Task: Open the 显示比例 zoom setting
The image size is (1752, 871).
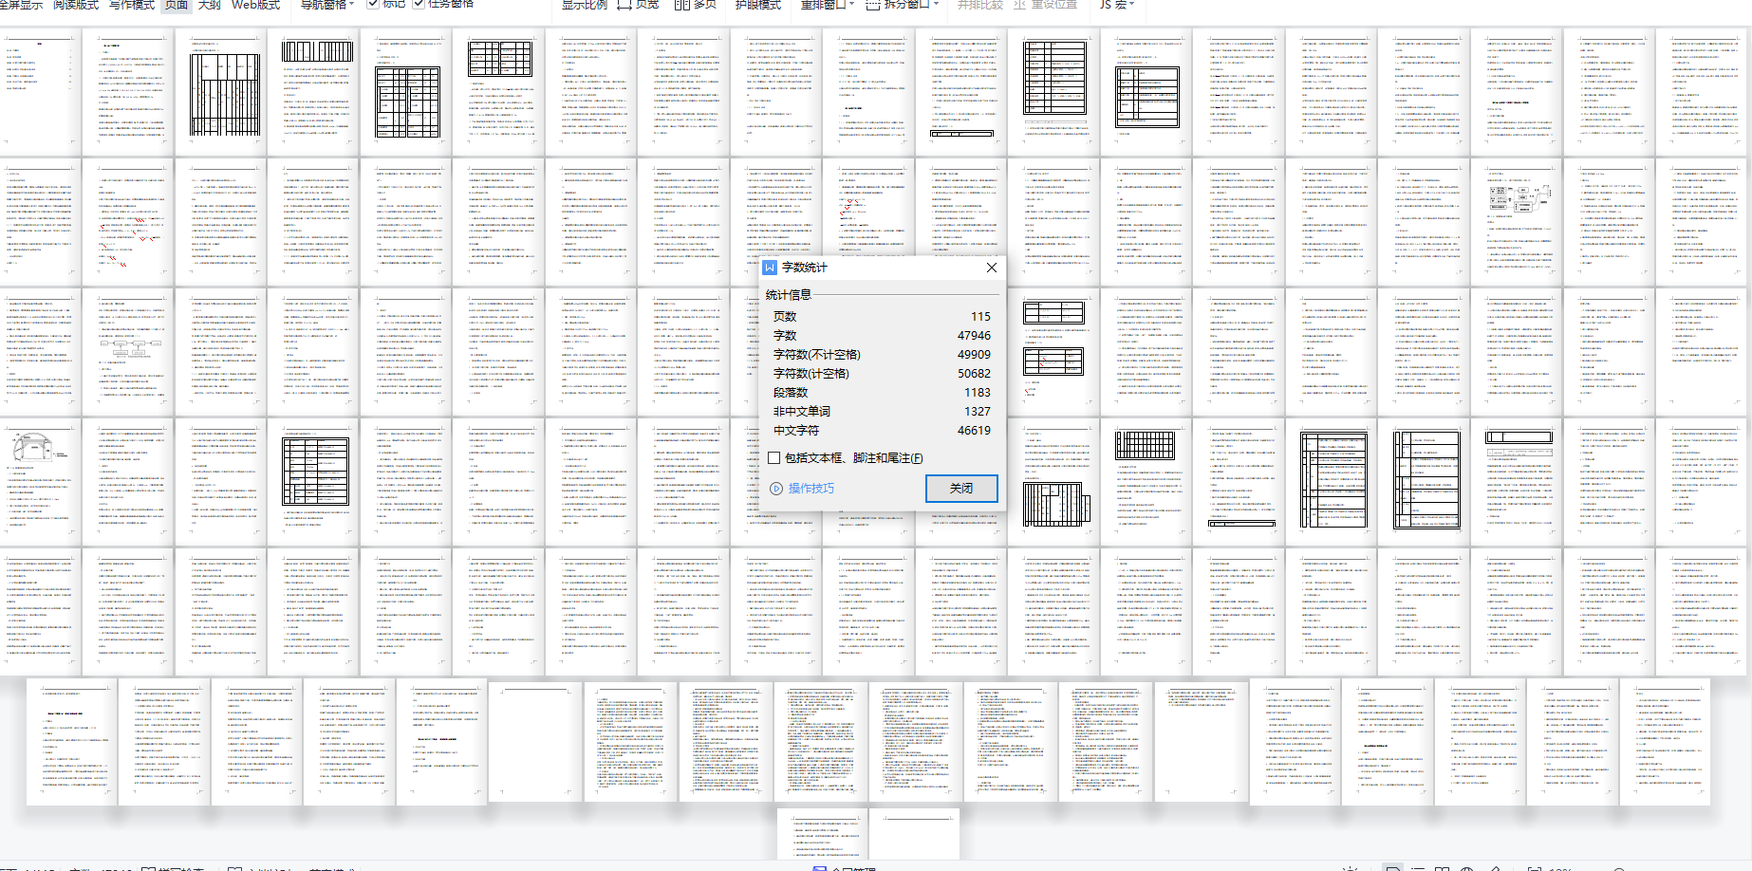Action: (584, 5)
